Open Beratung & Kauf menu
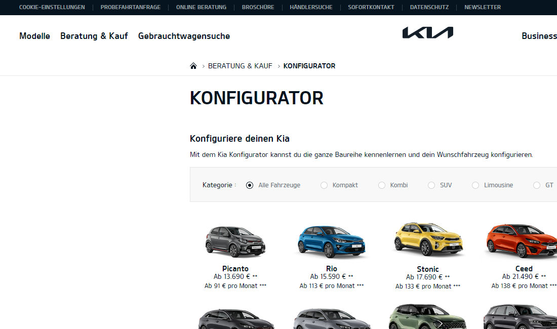Screen dimensions: 557x329 94,36
